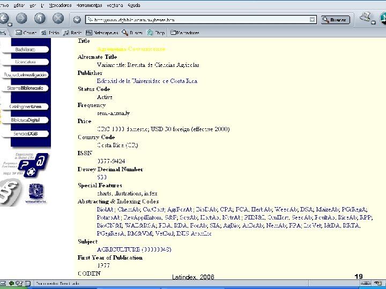Open the Editar menu
Viewport: 386px width, 289px height.
19,5
